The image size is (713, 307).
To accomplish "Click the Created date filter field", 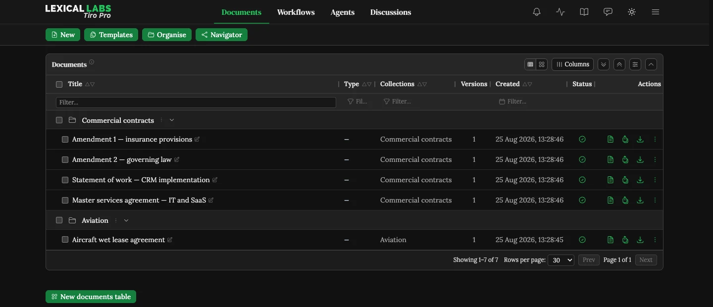I will click(530, 102).
